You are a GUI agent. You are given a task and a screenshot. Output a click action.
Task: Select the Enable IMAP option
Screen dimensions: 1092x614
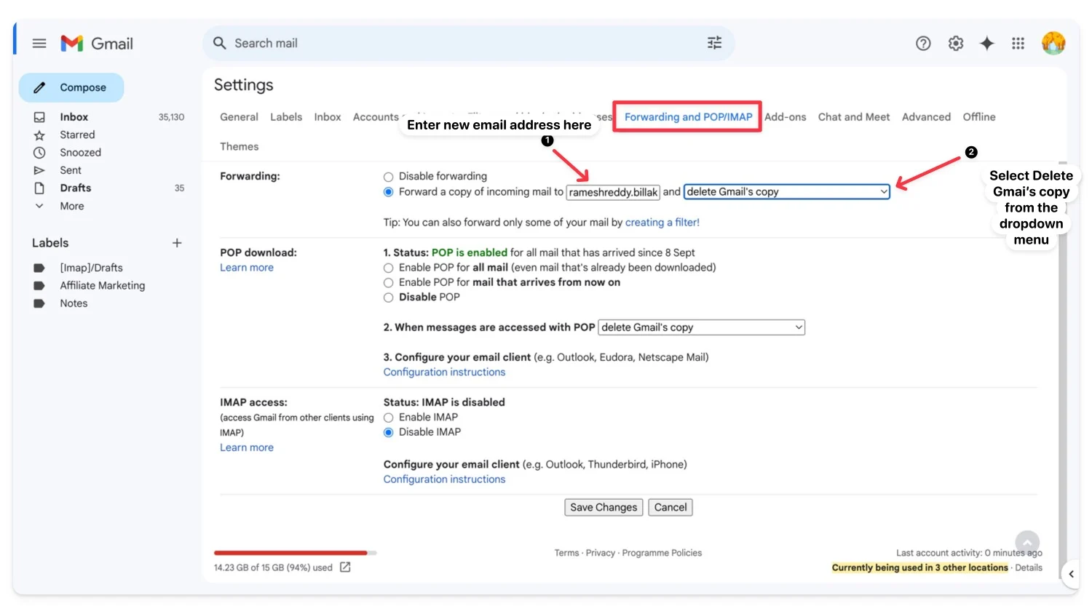(x=389, y=418)
